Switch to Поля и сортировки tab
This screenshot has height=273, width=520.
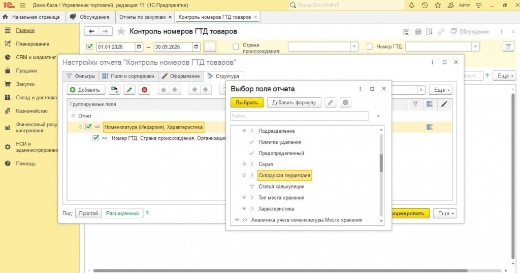pyautogui.click(x=128, y=76)
